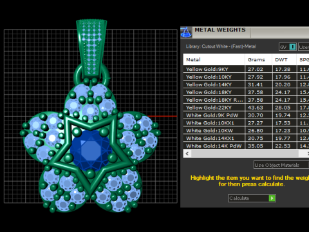Click the green arrow on Calculate
309x232 pixels.
(x=272, y=198)
